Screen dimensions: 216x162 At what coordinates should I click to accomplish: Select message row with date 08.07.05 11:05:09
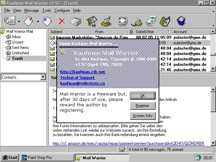[x=130, y=37]
